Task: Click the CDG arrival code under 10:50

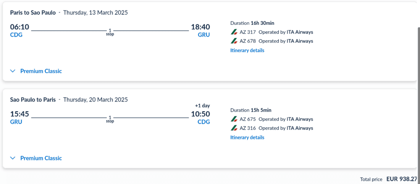Action: 204,122
